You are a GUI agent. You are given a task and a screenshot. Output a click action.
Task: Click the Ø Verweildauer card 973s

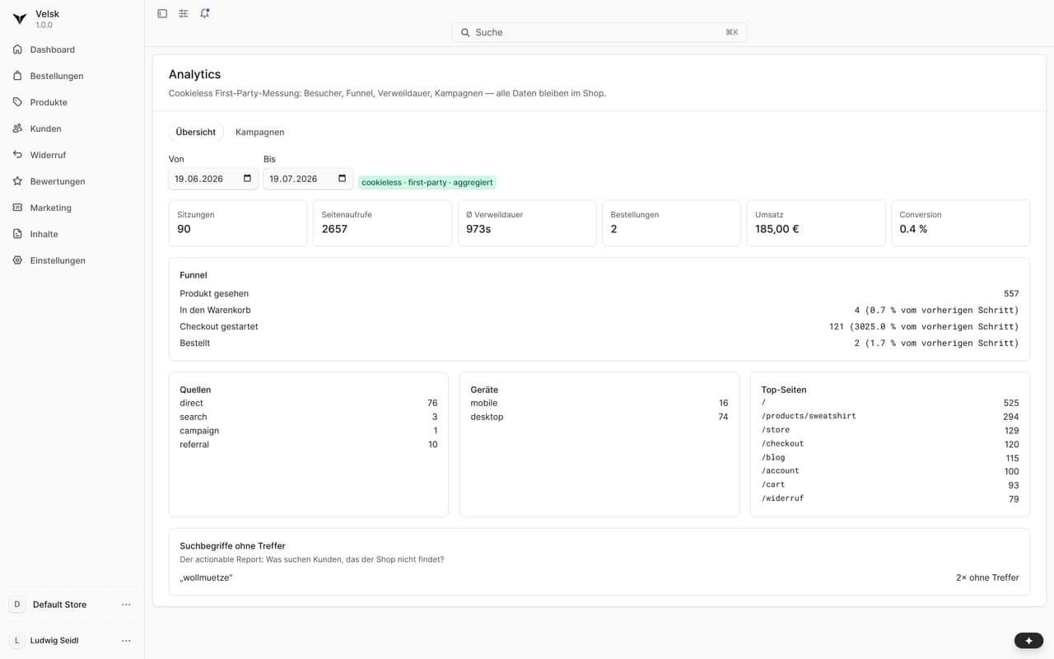tap(527, 222)
